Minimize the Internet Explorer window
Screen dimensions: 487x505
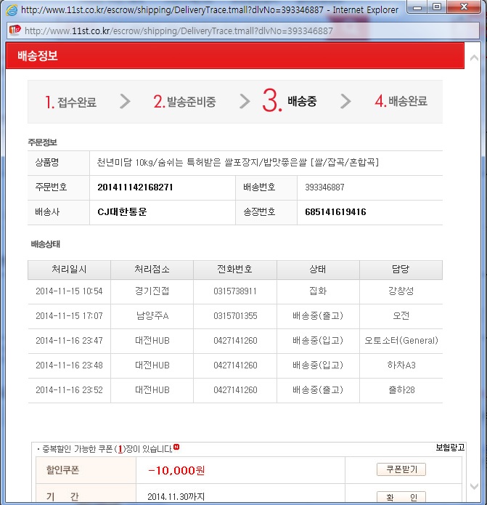coord(417,7)
